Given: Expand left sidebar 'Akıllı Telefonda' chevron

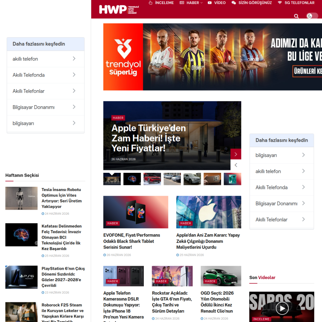Looking at the screenshot, I should pyautogui.click(x=74, y=75).
